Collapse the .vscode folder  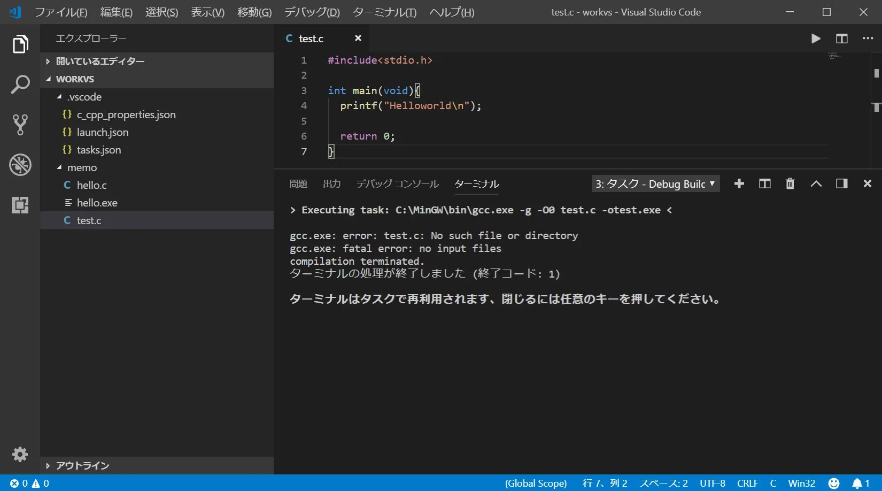point(157,97)
